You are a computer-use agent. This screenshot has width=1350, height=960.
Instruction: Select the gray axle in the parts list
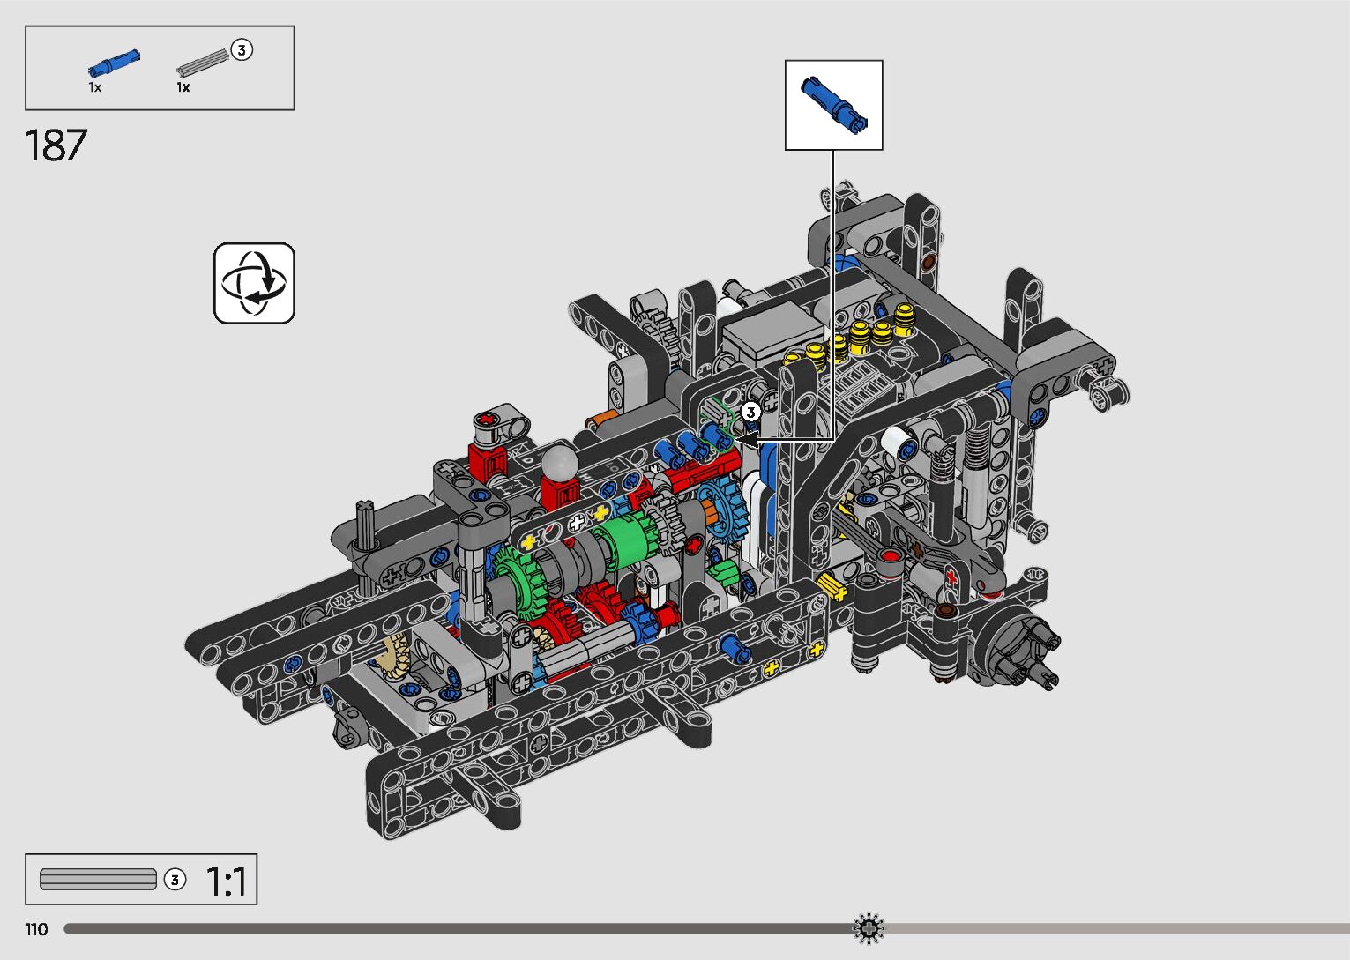[202, 63]
